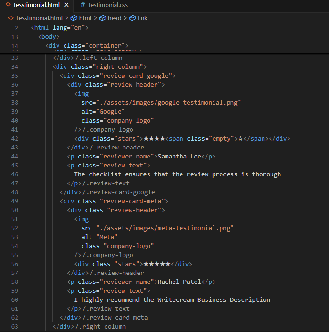
Task: Click /.company-logo comment on line 41
Action: click(108, 130)
